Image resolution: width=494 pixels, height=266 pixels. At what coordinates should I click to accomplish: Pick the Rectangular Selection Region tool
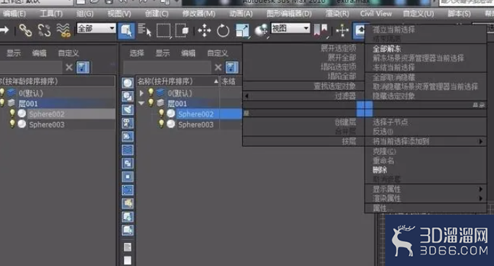[x=163, y=30]
